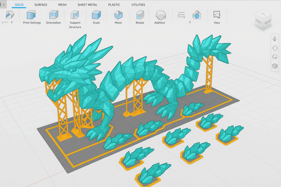Screen dimensions: 281x187
Task: Click the blue camera capture icon
Action: (x=196, y=15)
